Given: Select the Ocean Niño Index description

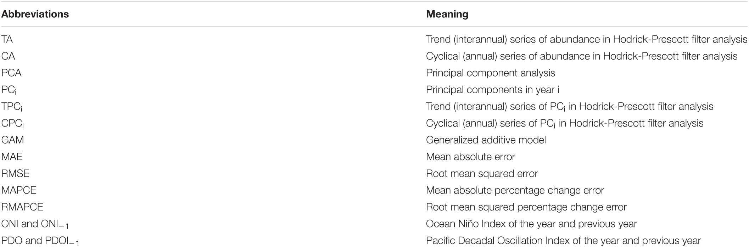Looking at the screenshot, I should click(531, 224).
